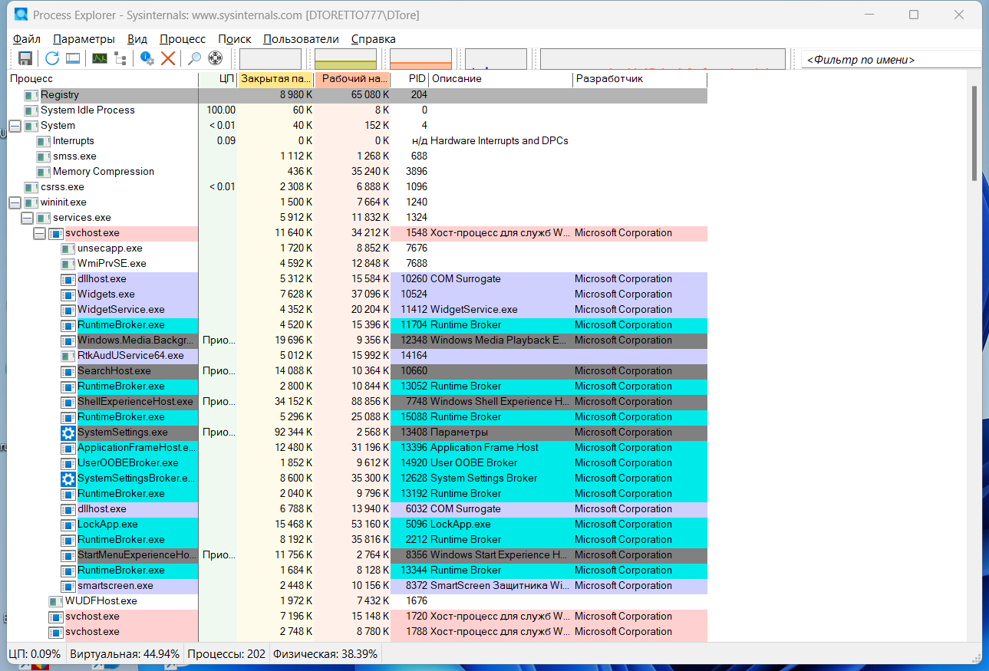Click the filter by name input field

coord(890,60)
